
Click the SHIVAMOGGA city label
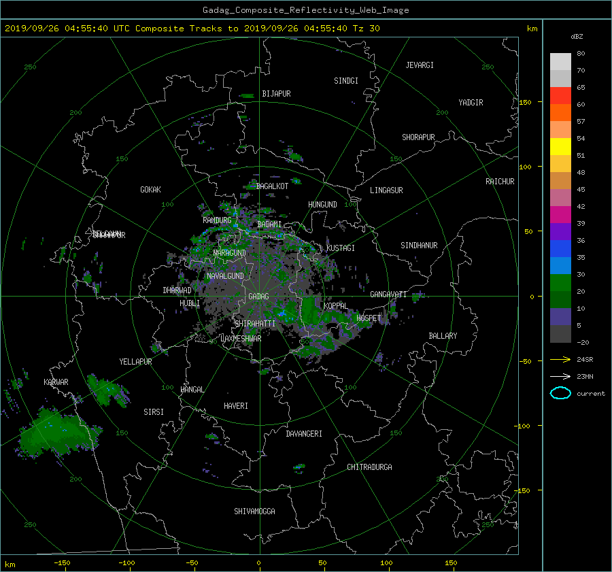coord(254,511)
